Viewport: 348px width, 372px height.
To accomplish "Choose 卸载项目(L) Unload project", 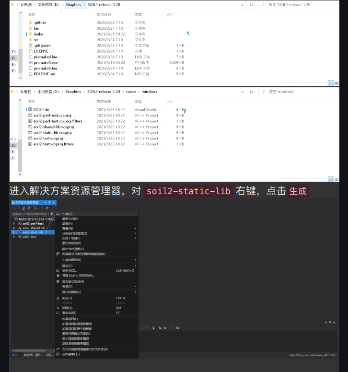I will pos(96,319).
